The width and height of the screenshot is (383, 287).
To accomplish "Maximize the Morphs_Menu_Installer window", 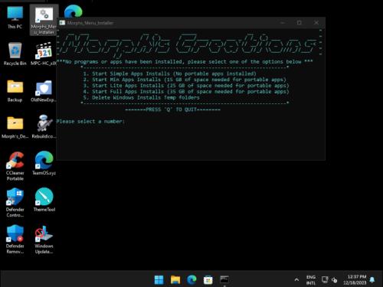I will [300, 23].
